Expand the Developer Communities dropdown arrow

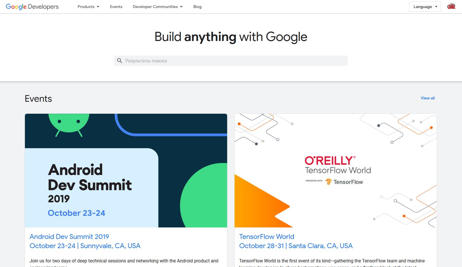(181, 7)
